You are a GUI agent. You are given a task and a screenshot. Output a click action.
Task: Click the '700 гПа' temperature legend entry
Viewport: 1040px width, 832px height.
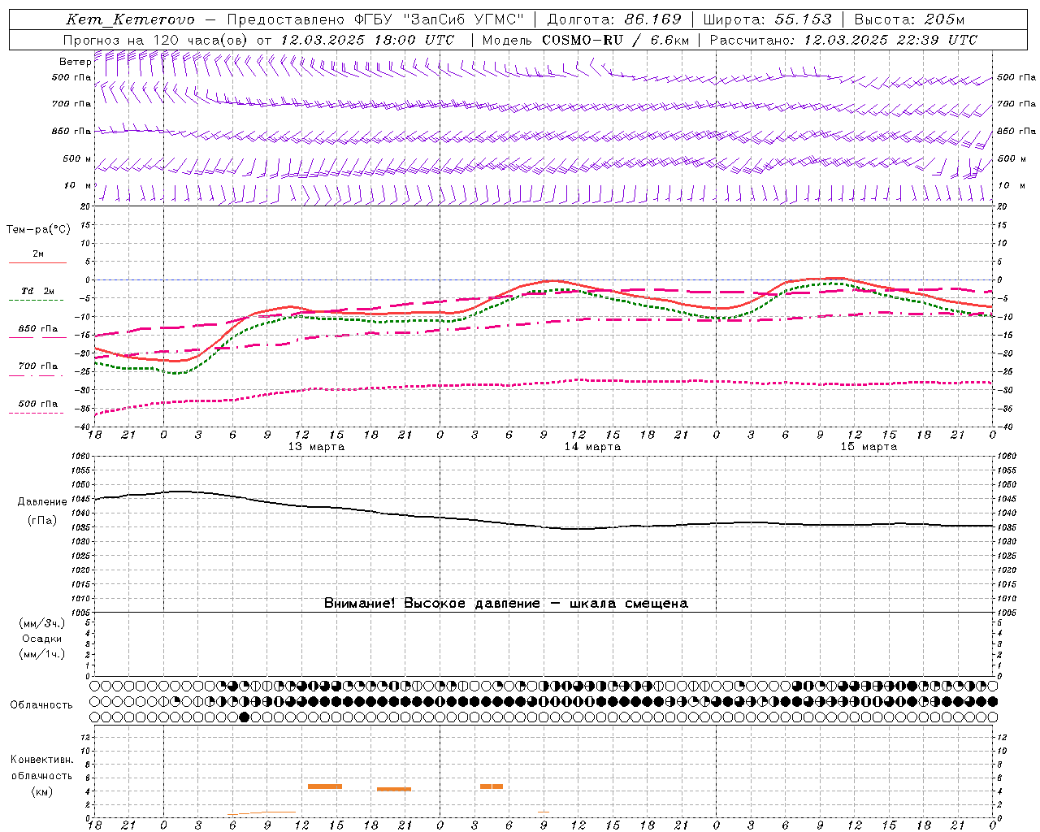(38, 366)
